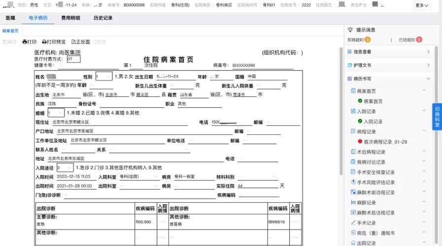Image resolution: width=442 pixels, height=246 pixels.
Task: Click the 麻醉术后访视记录 icon
Action: click(x=353, y=212)
